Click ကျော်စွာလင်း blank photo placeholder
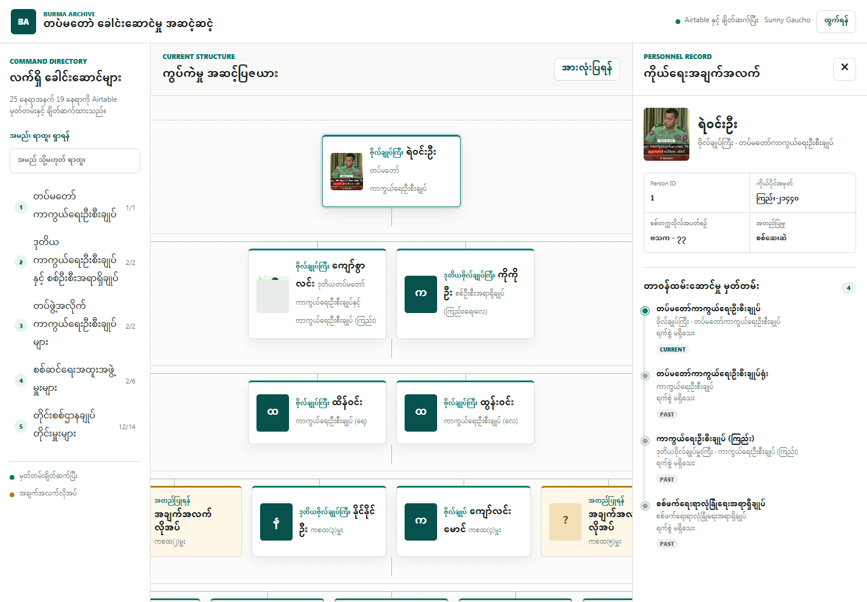The width and height of the screenshot is (867, 602). 273,294
